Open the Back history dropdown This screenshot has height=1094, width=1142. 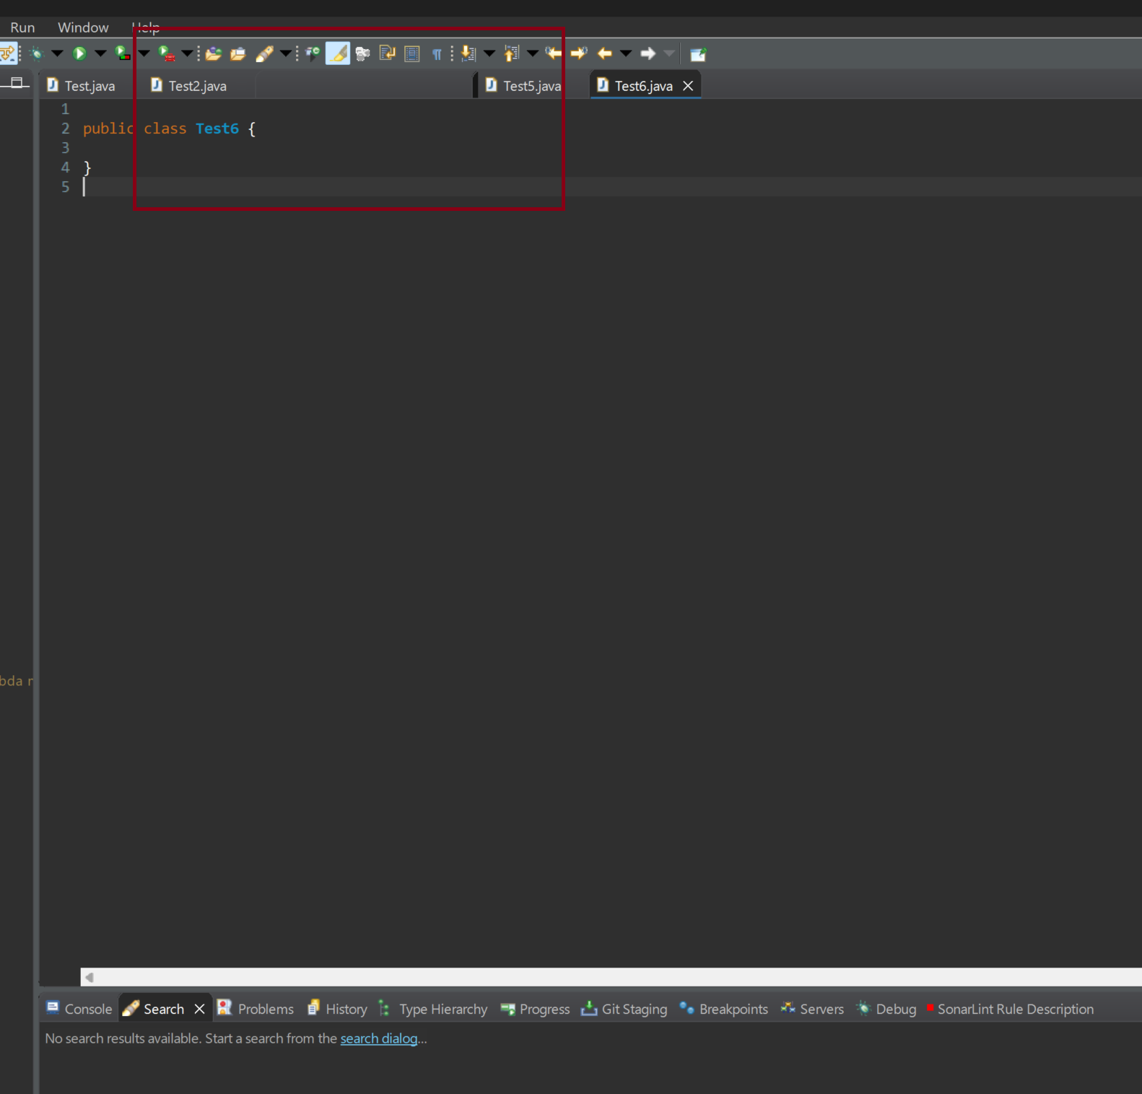626,53
